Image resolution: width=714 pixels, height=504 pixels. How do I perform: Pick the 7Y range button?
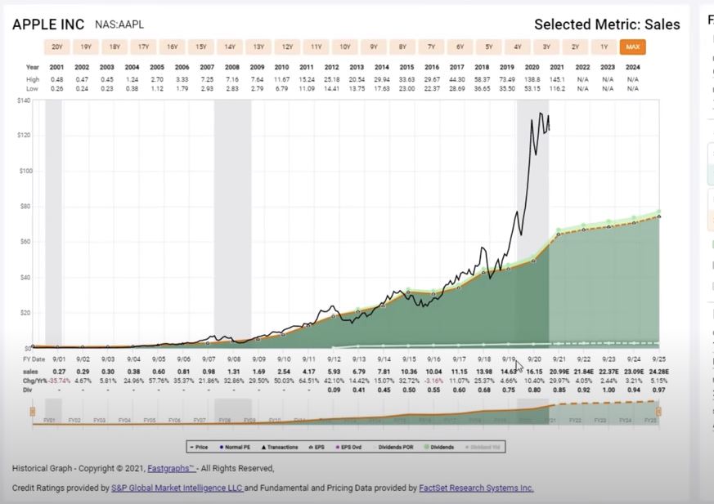(x=431, y=47)
